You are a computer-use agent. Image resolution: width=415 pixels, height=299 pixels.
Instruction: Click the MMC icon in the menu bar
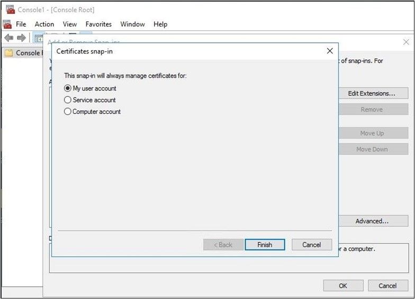coord(7,24)
